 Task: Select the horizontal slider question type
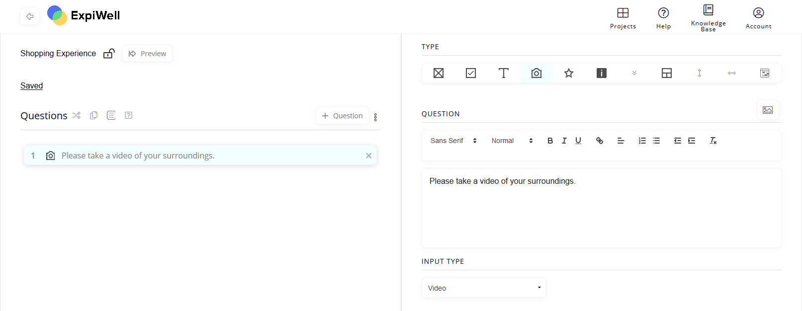tap(732, 73)
